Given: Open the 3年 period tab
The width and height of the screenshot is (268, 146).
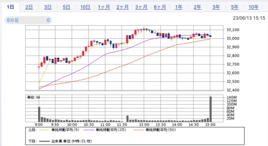Looking at the screenshot, I should (x=216, y=7).
